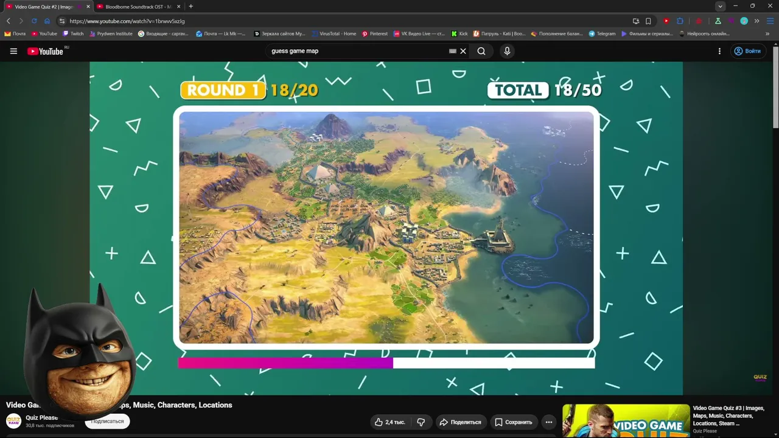Open the Quiz Please channel avatar

pyautogui.click(x=13, y=421)
